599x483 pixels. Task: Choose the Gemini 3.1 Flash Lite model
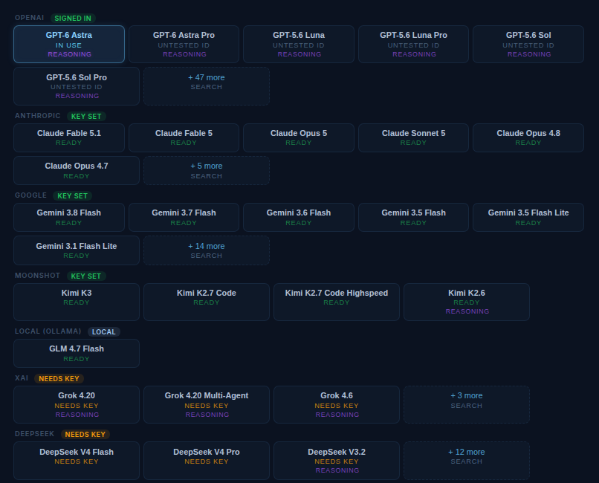coord(77,250)
